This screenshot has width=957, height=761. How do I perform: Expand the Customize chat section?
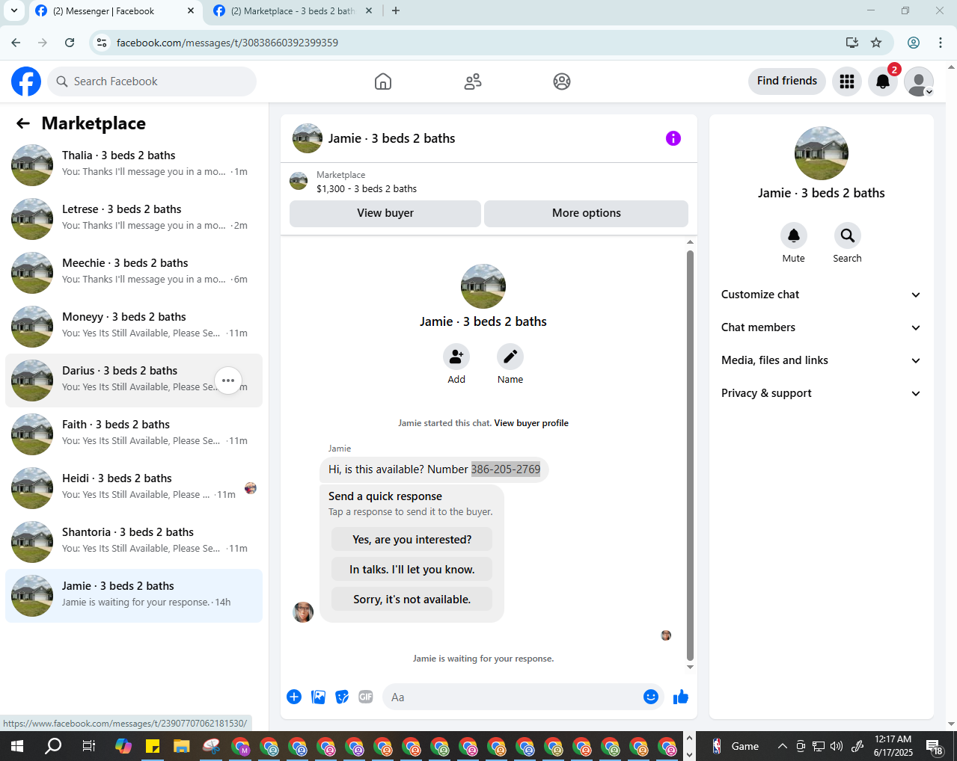[821, 295]
